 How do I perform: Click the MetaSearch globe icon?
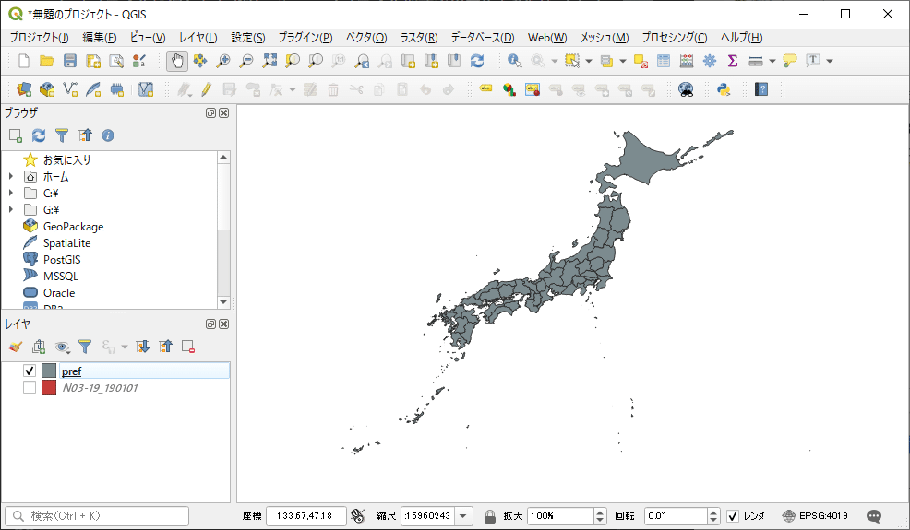coord(686,89)
